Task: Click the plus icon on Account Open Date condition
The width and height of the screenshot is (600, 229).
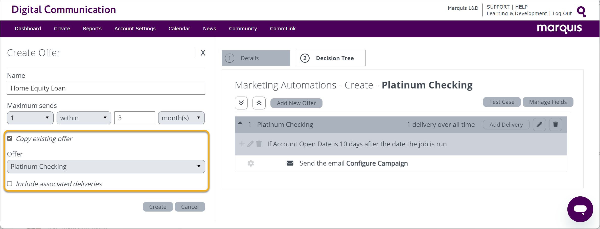Action: click(x=242, y=144)
